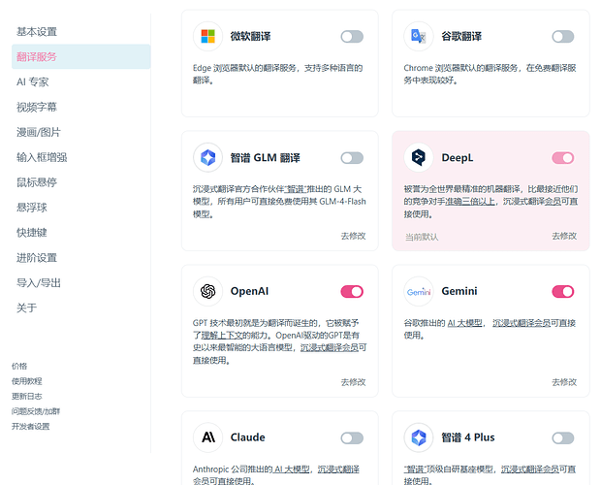Open the 更新日志 link
Image resolution: width=601 pixels, height=485 pixels.
click(x=27, y=396)
